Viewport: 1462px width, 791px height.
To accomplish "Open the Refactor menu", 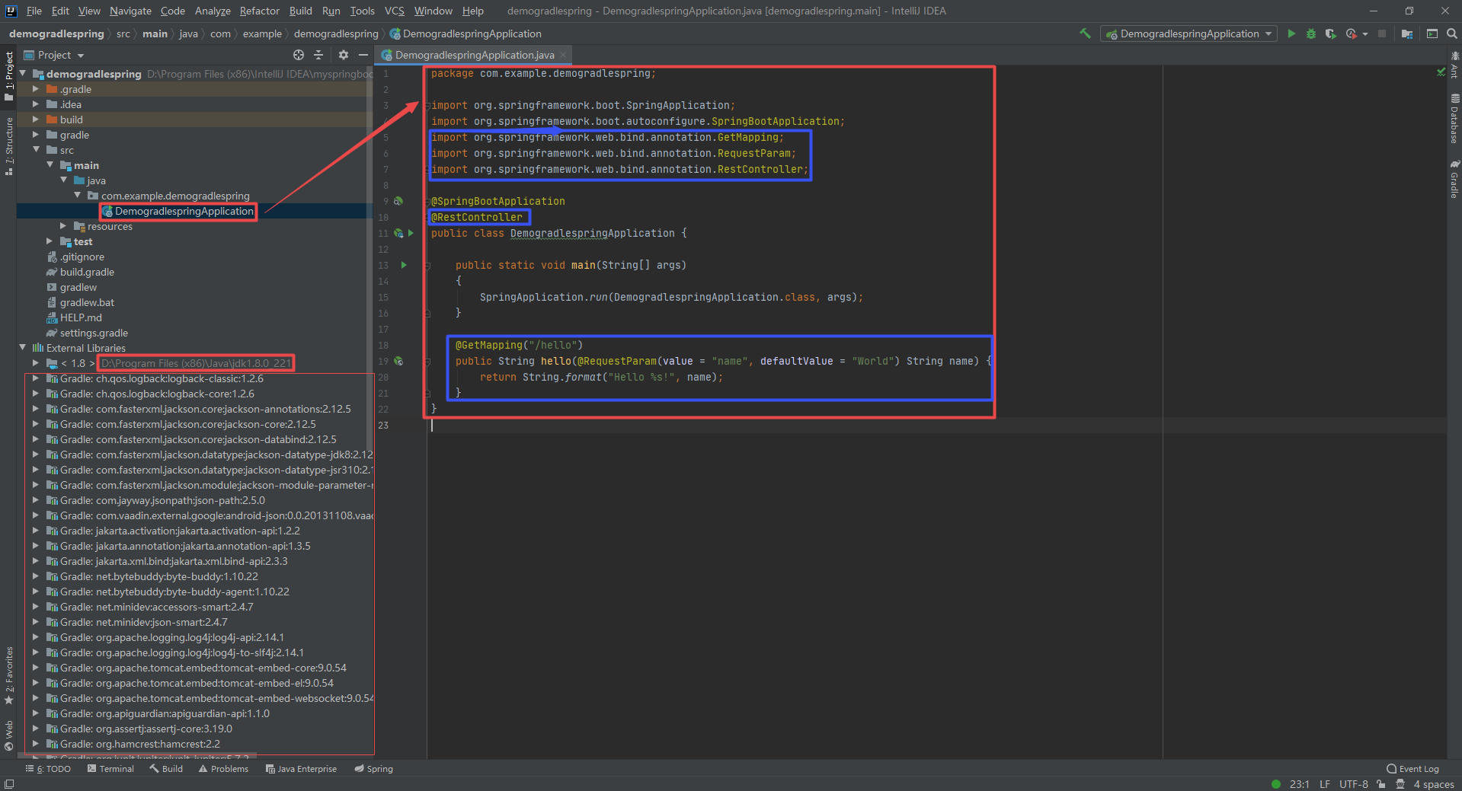I will click(x=259, y=11).
